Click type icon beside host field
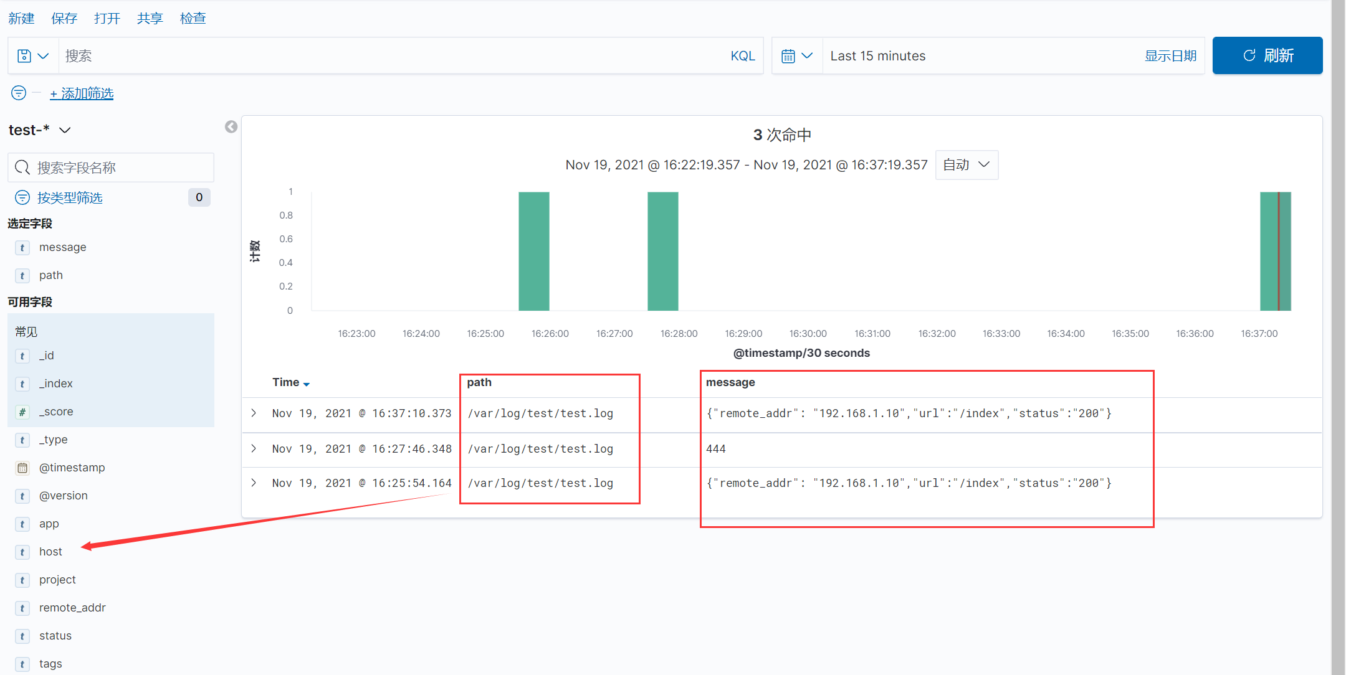 [22, 552]
